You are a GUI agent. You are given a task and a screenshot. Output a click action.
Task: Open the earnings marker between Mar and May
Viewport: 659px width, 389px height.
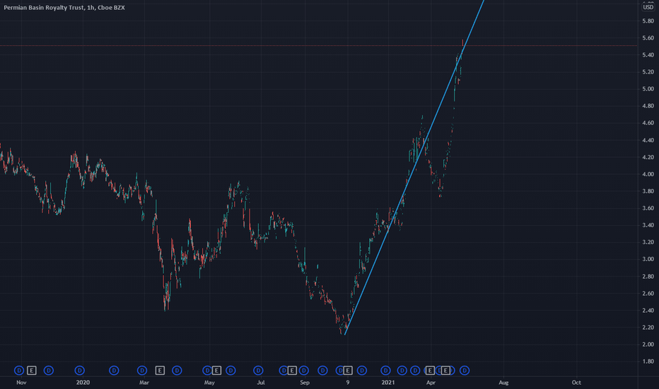click(x=160, y=371)
